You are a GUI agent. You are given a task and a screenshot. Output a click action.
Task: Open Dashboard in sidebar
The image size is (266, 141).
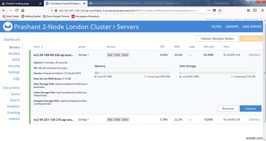click(x=12, y=39)
